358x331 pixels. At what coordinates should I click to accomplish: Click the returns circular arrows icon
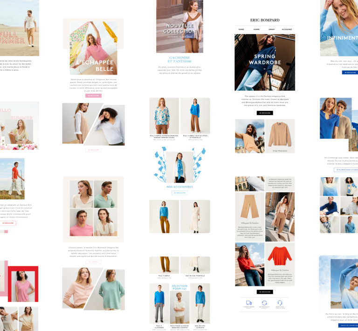264,303
